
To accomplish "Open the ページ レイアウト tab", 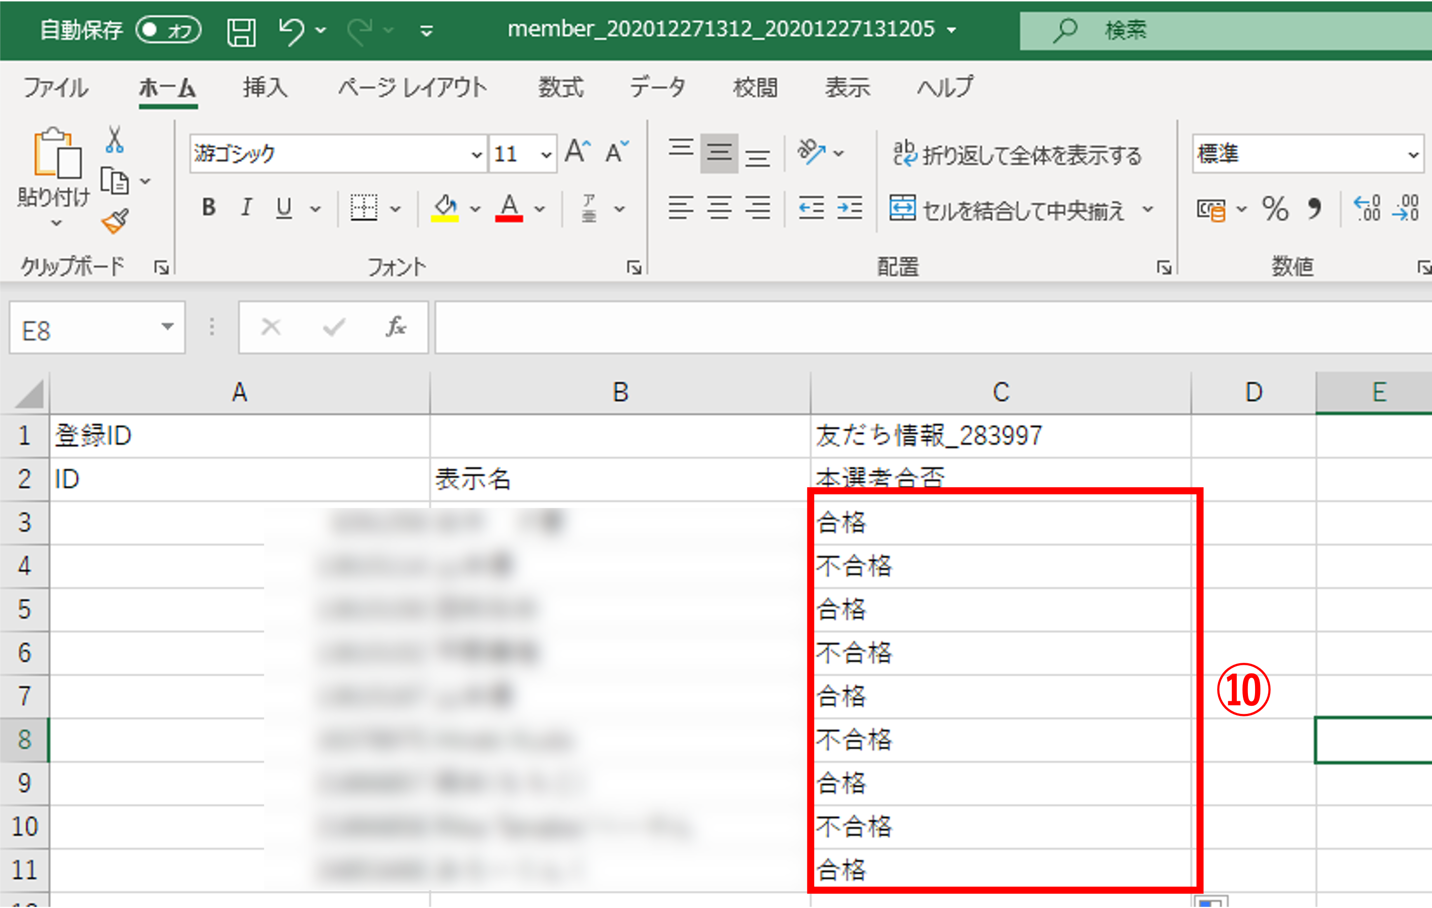I will [413, 87].
